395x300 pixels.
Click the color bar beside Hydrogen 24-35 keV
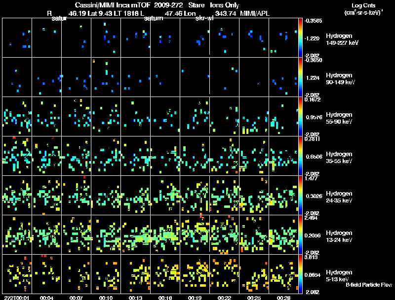pyautogui.click(x=300, y=196)
